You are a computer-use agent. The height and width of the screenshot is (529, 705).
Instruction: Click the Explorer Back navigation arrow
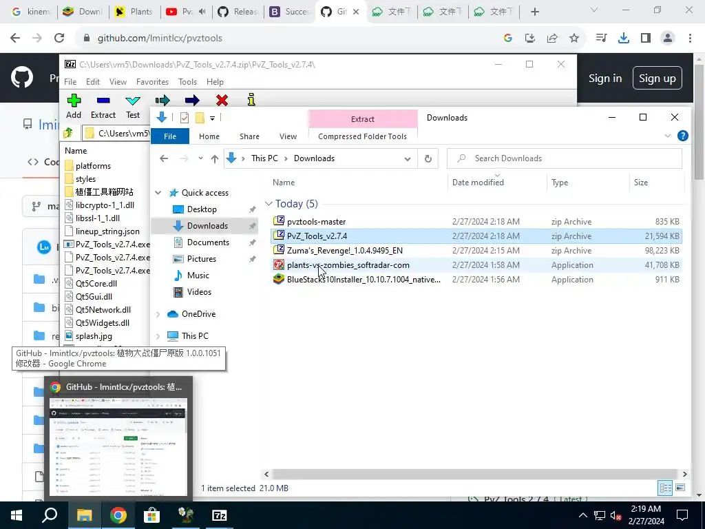coord(164,158)
